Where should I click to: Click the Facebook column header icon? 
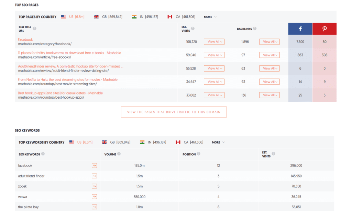(300, 29)
